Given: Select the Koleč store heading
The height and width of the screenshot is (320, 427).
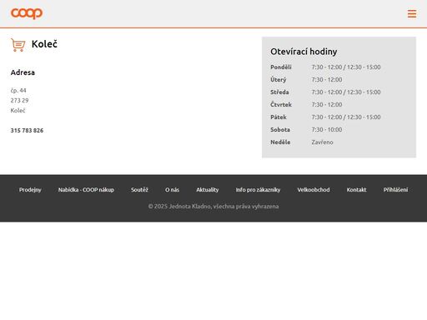Looking at the screenshot, I should point(44,44).
